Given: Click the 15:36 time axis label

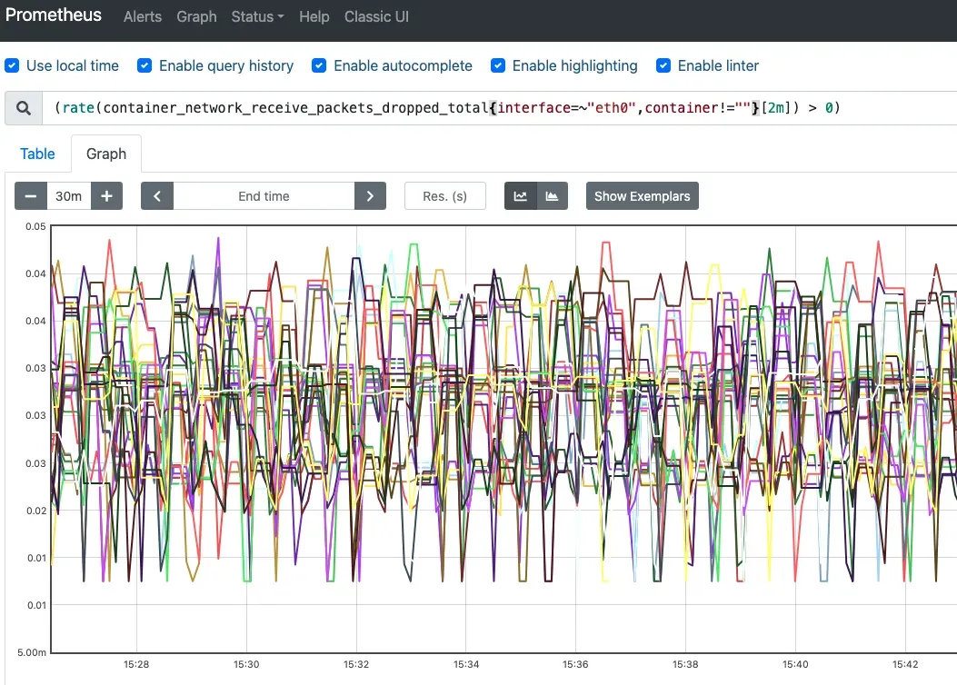Looking at the screenshot, I should [575, 664].
